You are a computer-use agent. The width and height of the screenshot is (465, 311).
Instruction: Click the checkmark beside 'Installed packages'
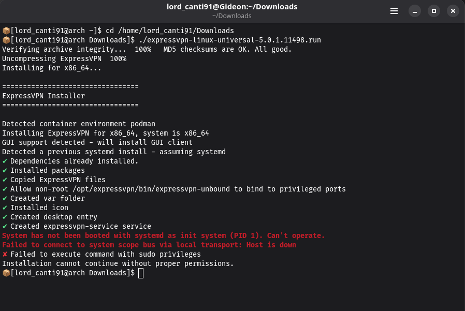[5, 170]
